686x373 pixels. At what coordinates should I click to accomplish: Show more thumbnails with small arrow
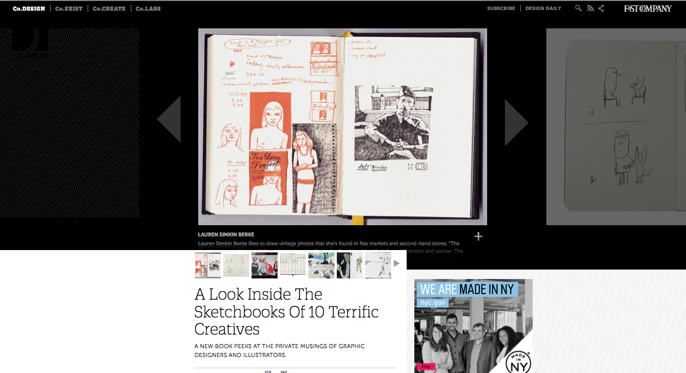(x=397, y=264)
